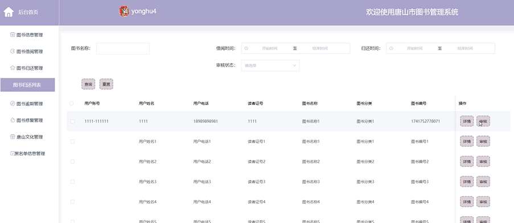The width and height of the screenshot is (514, 223).
Task: Click the yonghu4 username text
Action: tap(143, 11)
